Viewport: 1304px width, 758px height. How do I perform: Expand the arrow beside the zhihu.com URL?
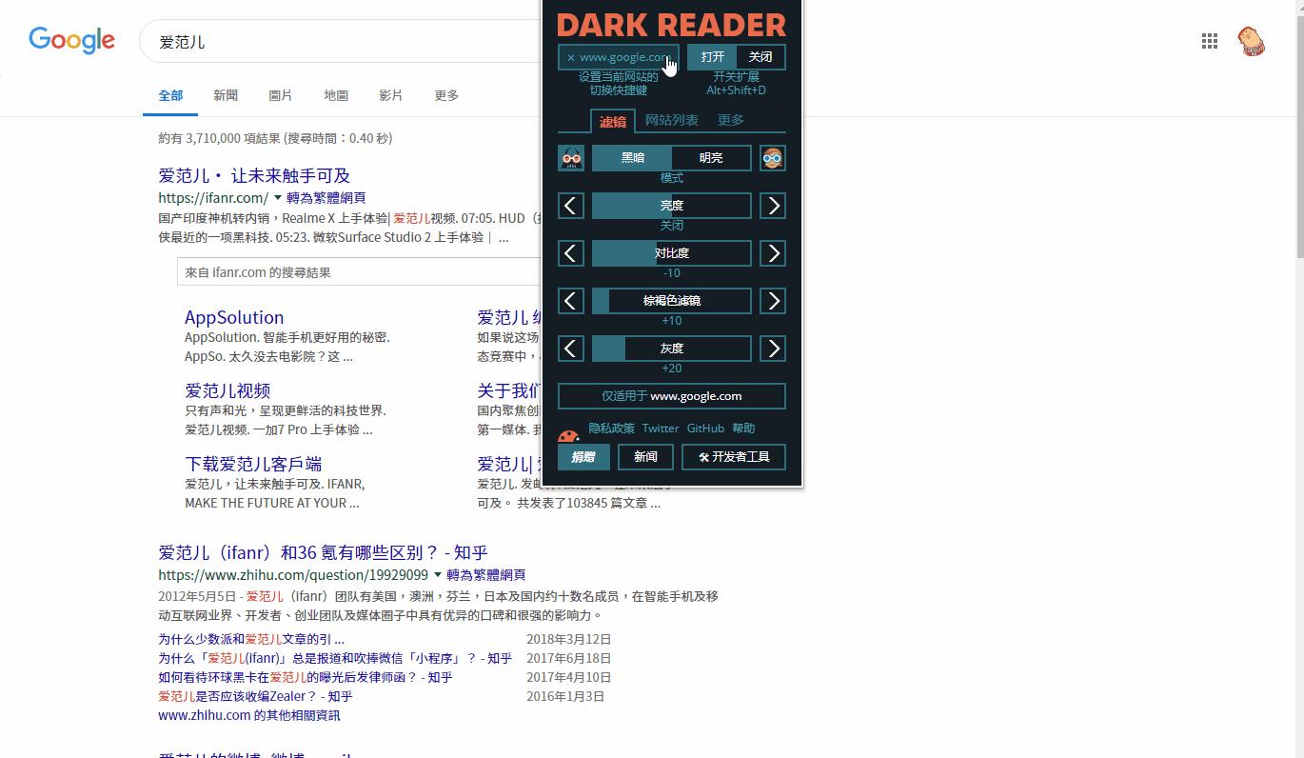pos(438,575)
